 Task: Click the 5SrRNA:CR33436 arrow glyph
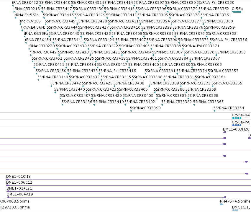(62, 105)
